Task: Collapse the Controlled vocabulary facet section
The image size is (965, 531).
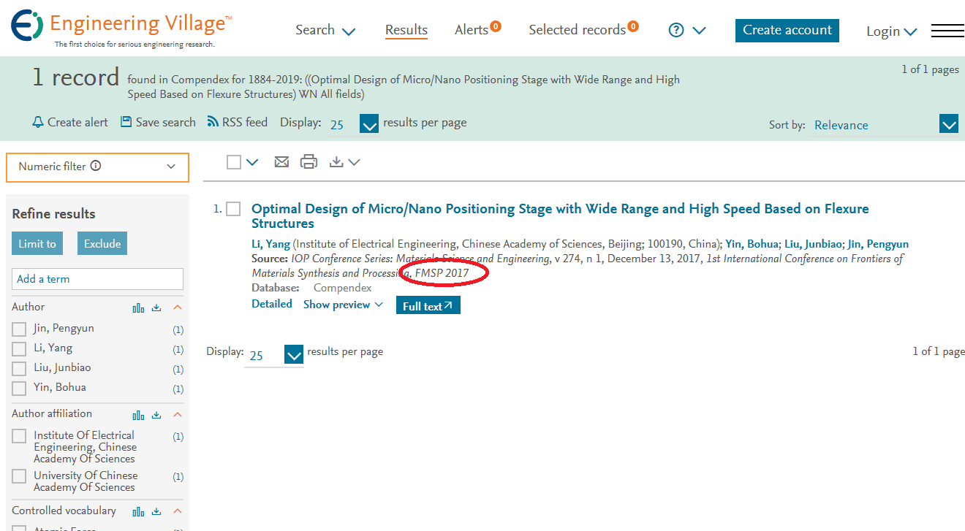Action: 177,512
